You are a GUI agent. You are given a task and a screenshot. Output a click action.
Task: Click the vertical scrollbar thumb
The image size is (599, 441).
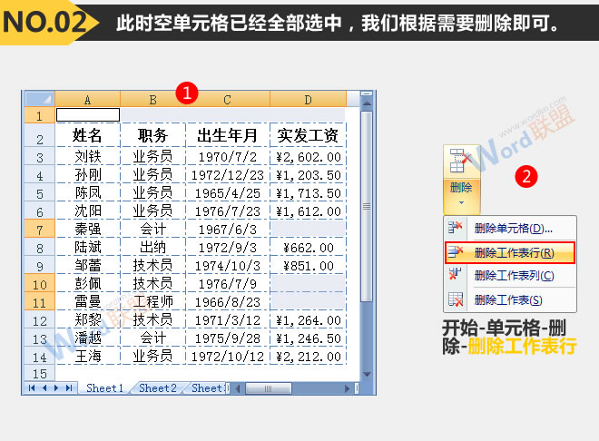pos(367,206)
